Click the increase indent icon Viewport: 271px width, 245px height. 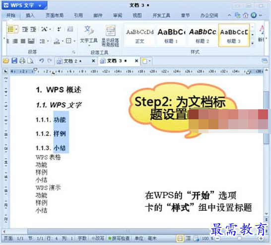click(33, 29)
